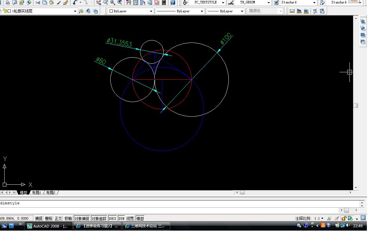
Task: Click the Distance measuring icon
Action: (x=292, y=11)
